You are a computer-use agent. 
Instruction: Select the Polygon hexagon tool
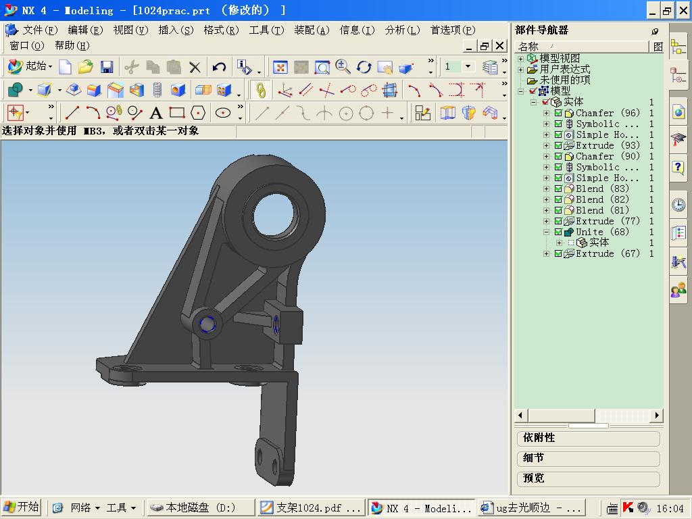click(198, 113)
